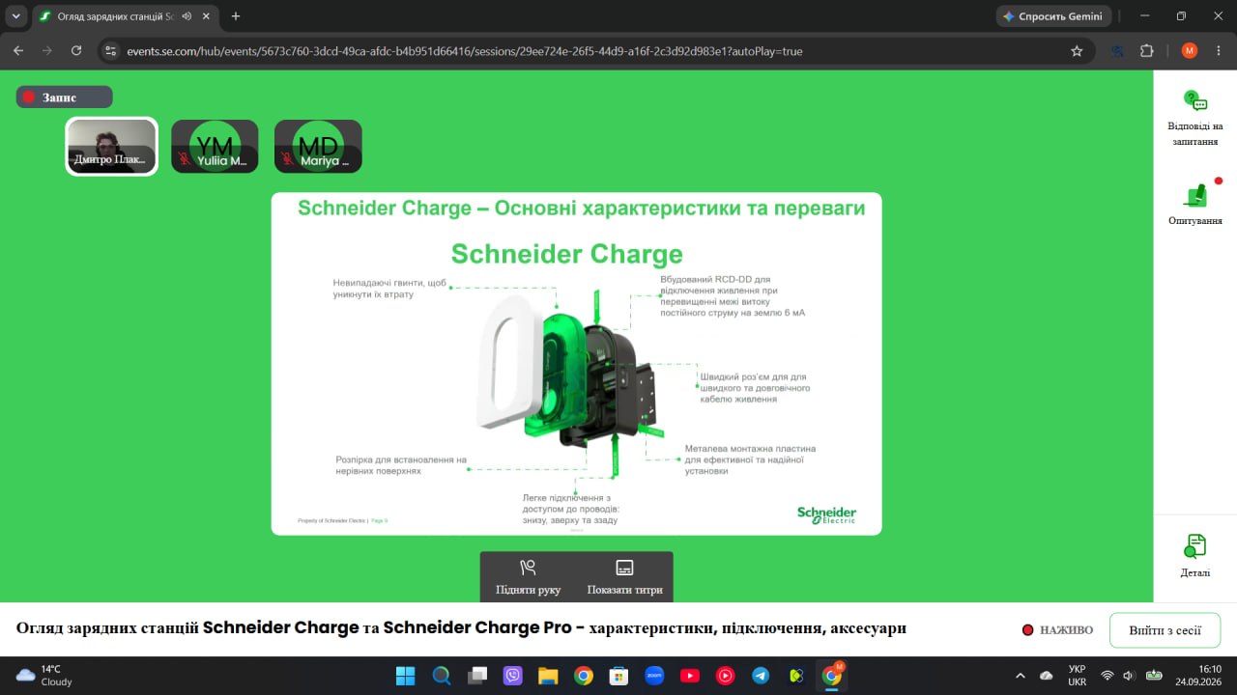Viewport: 1237px width, 695px height.
Task: Open the Опитування polls icon
Action: (1194, 202)
